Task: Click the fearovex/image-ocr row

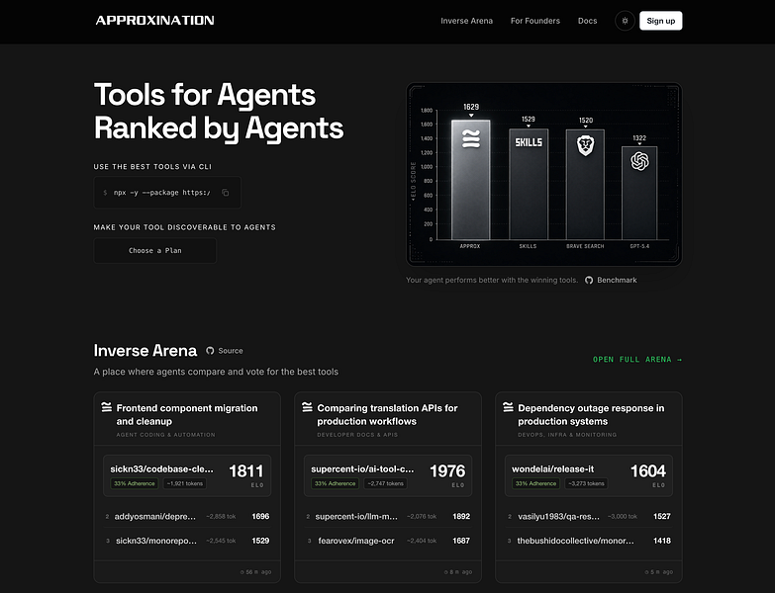Action: click(x=388, y=541)
